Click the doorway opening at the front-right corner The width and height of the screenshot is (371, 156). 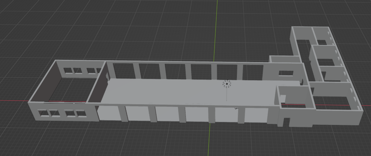pyautogui.click(x=285, y=122)
